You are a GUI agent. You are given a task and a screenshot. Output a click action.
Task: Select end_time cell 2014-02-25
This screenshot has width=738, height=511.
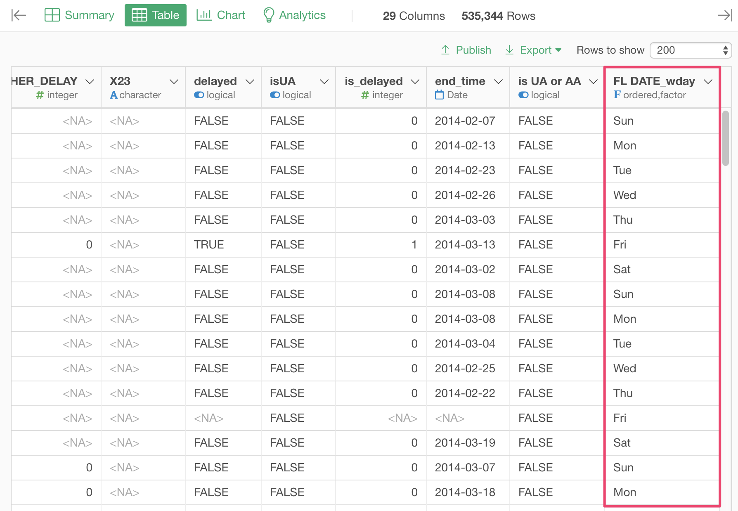tap(468, 369)
